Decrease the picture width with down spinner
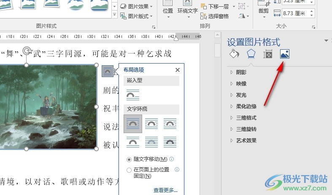 [312, 16]
